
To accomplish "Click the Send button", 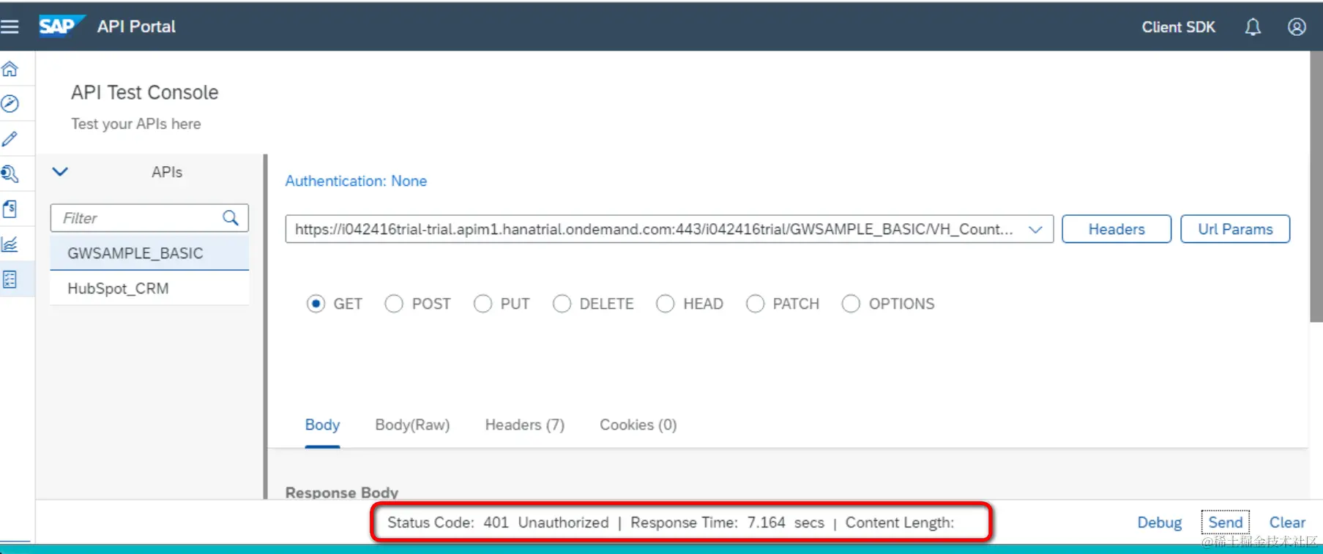I will point(1226,523).
